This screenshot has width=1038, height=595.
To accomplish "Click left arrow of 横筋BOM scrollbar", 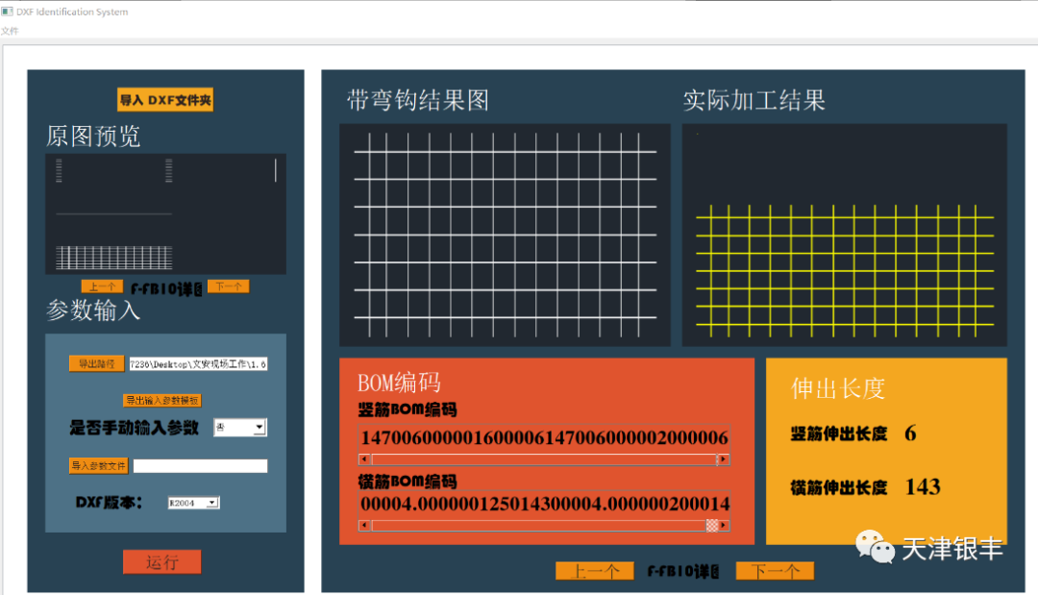I will pyautogui.click(x=364, y=526).
